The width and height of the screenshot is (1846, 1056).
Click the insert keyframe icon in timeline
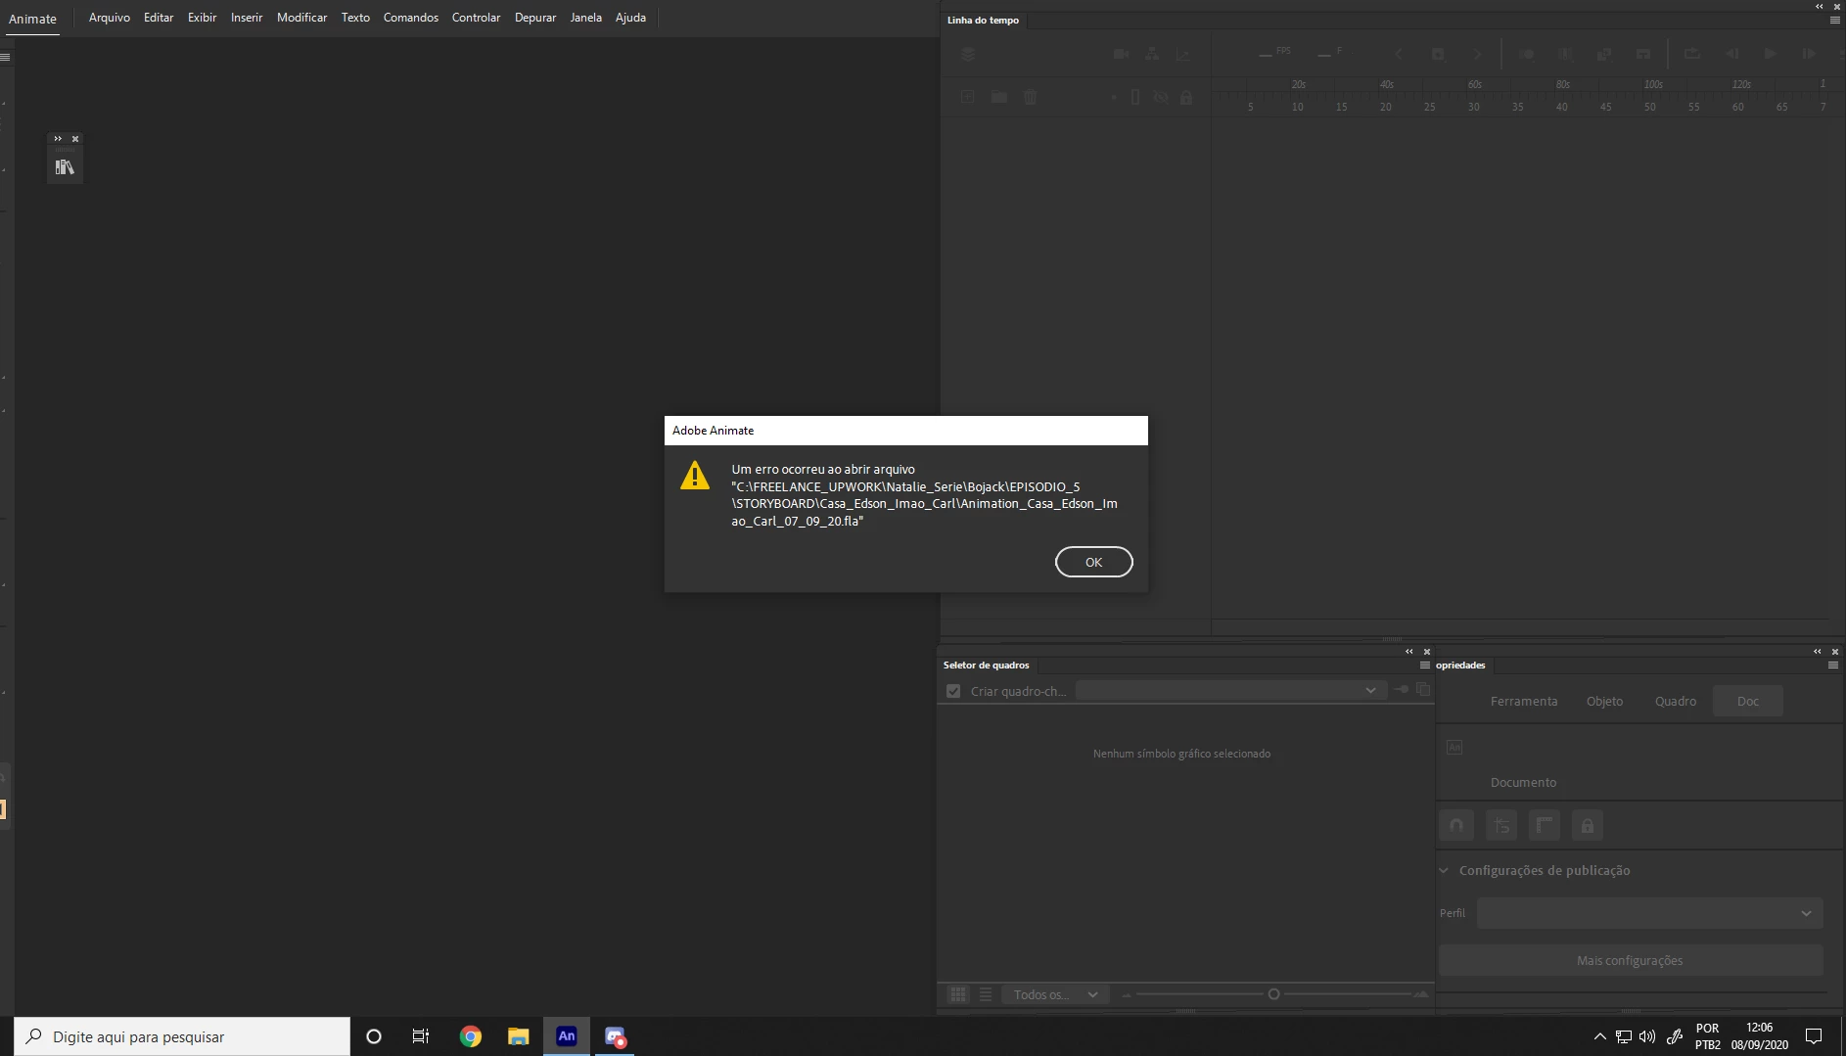coord(1438,54)
